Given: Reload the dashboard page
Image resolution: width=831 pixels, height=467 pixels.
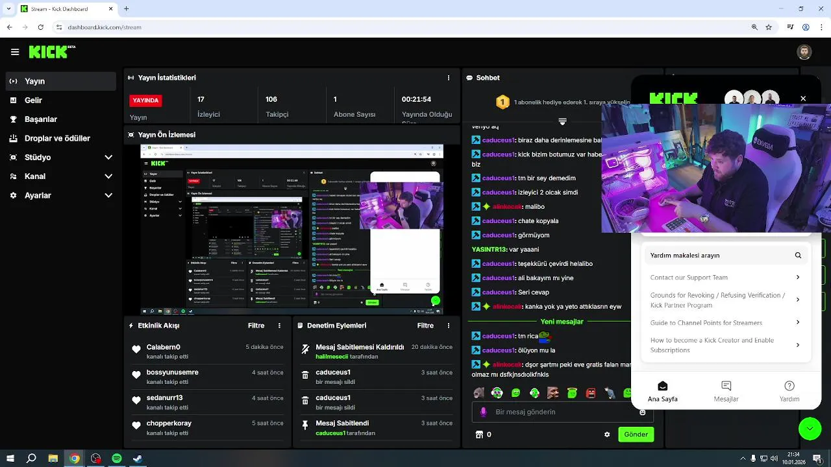Looking at the screenshot, I should click(x=40, y=27).
